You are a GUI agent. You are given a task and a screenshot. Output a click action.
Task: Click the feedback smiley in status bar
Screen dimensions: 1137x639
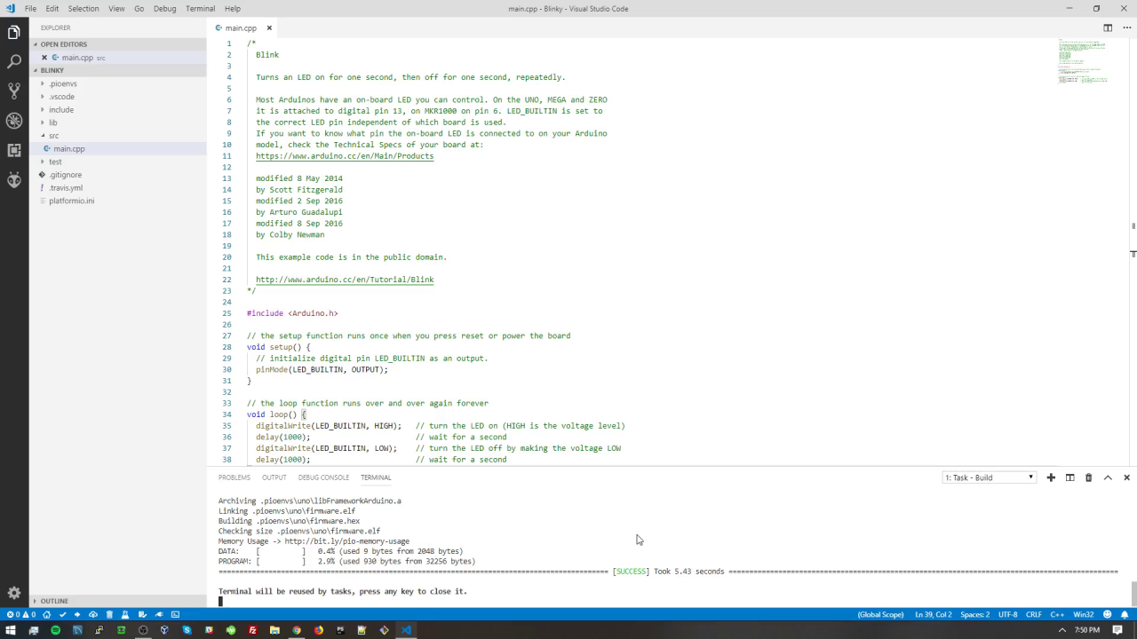1107,614
